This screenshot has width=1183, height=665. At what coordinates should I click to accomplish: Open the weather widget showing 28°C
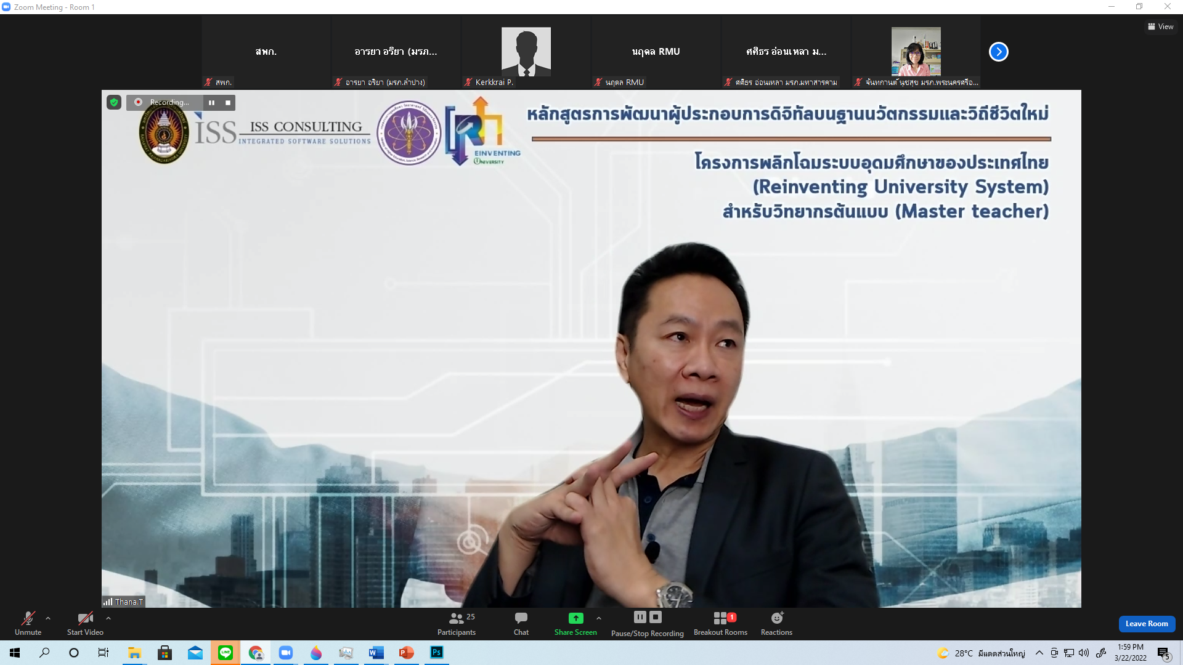pyautogui.click(x=981, y=653)
